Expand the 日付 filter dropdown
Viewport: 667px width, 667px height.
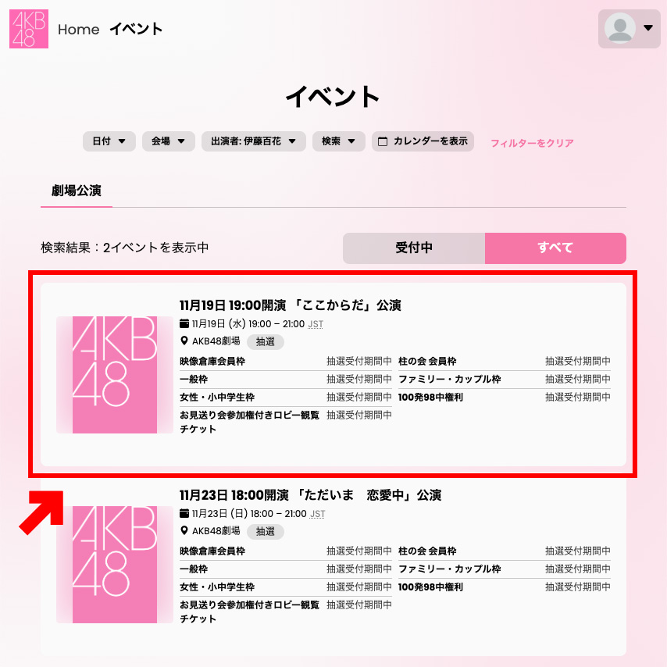109,141
